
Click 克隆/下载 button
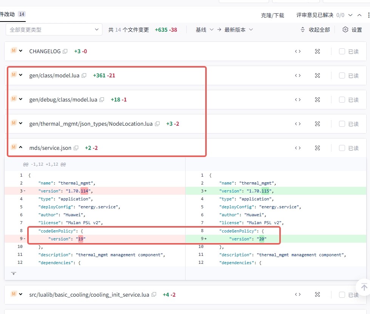click(x=272, y=15)
